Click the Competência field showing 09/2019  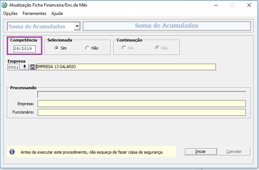[x=25, y=49]
